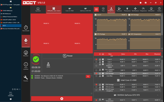The width and height of the screenshot is (164, 102).
Task: Click the 94,00 °C value in Core Max row
Action: click(x=122, y=76)
